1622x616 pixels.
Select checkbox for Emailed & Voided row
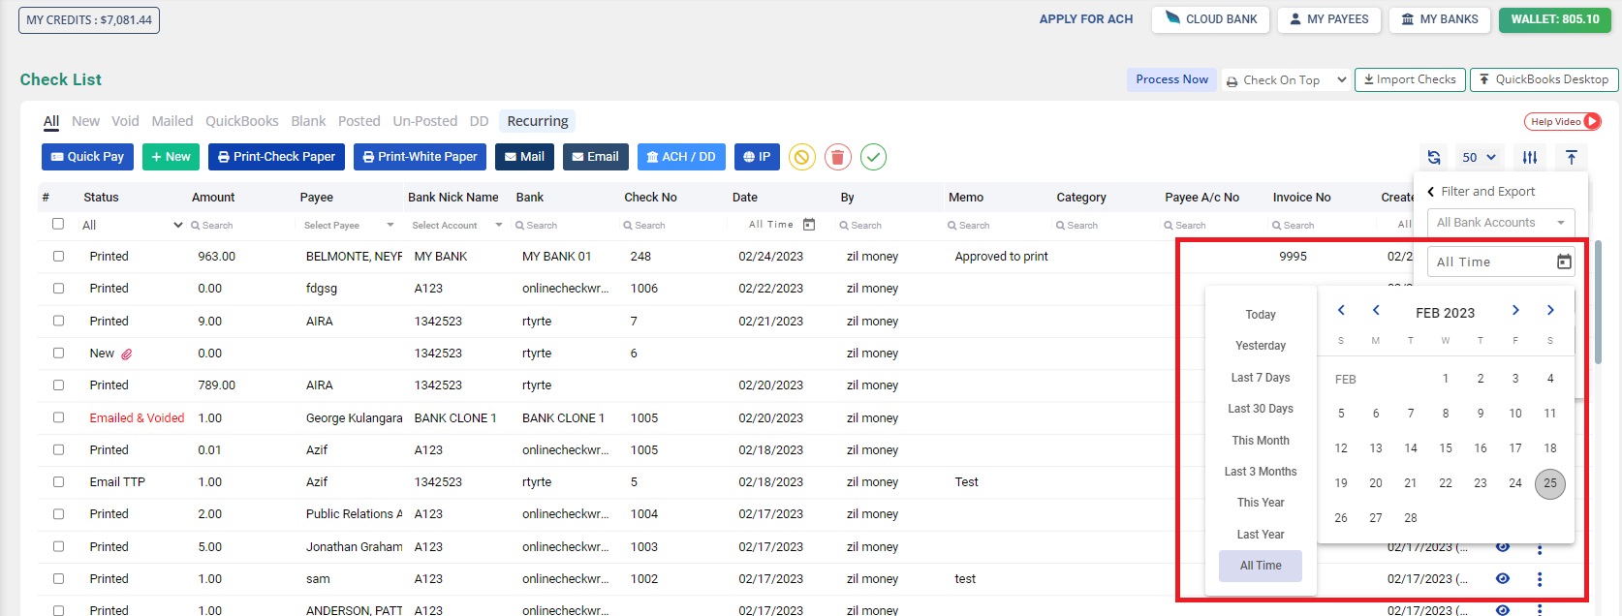pyautogui.click(x=58, y=417)
